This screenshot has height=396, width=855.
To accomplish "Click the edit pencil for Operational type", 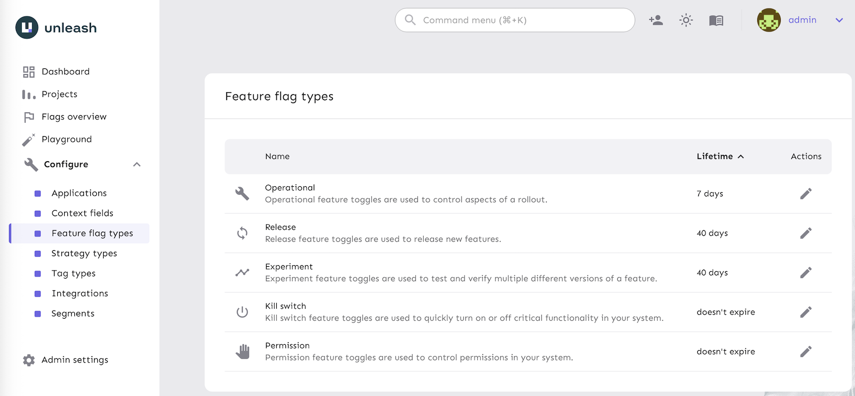I will click(x=806, y=194).
